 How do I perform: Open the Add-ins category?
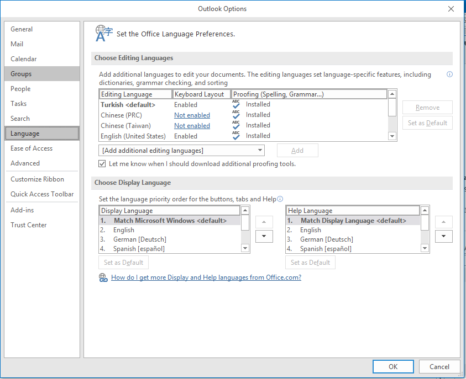42,210
